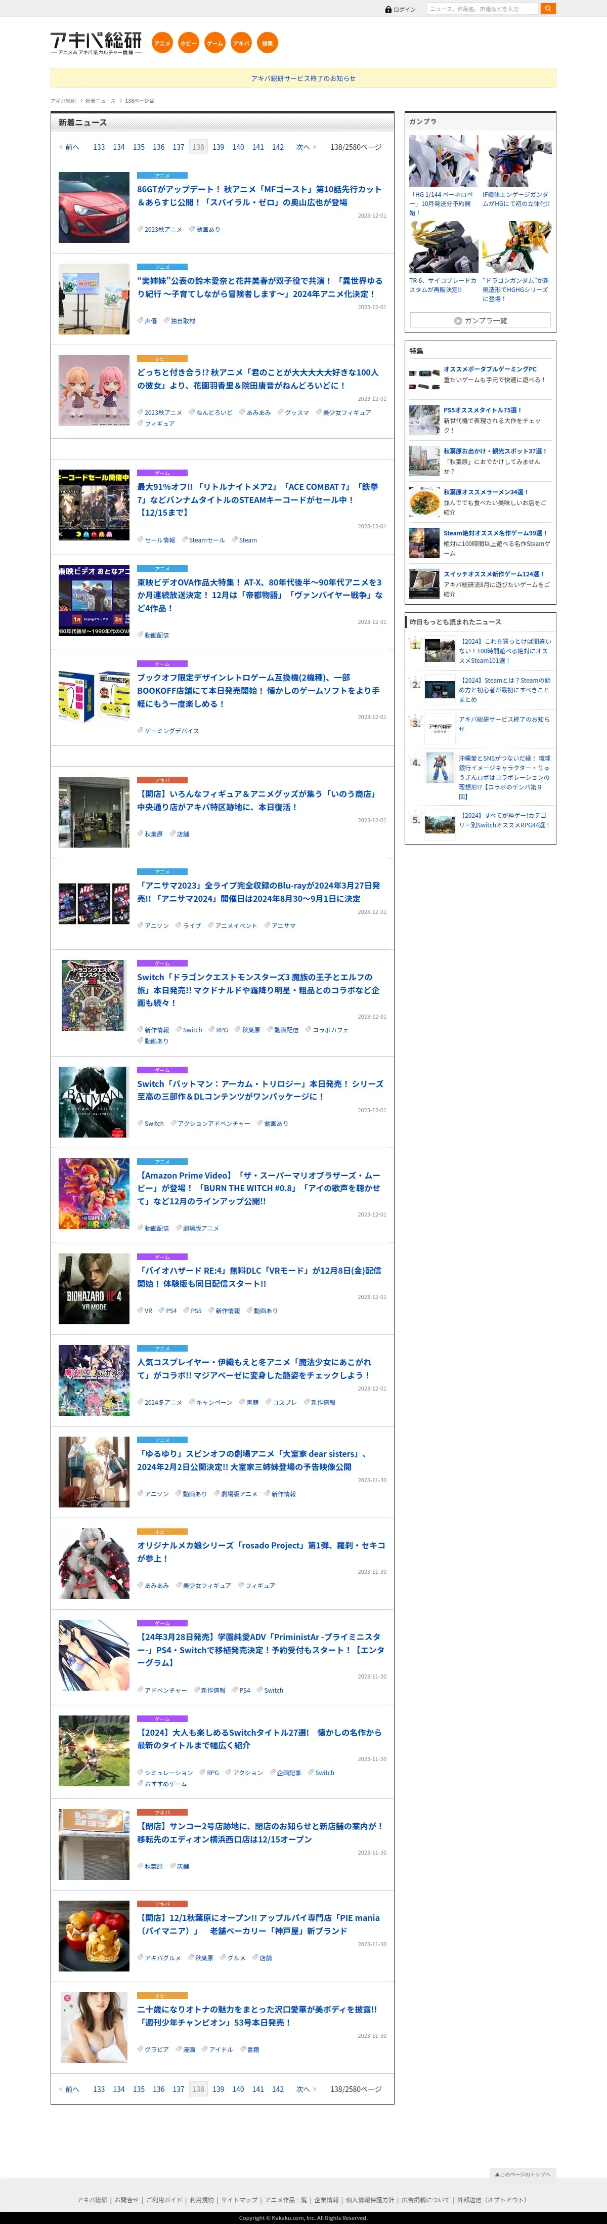Viewport: 607px width, 2224px height.
Task: Click the ゲーム category badge above the バットマン article
Action: pos(162,1070)
